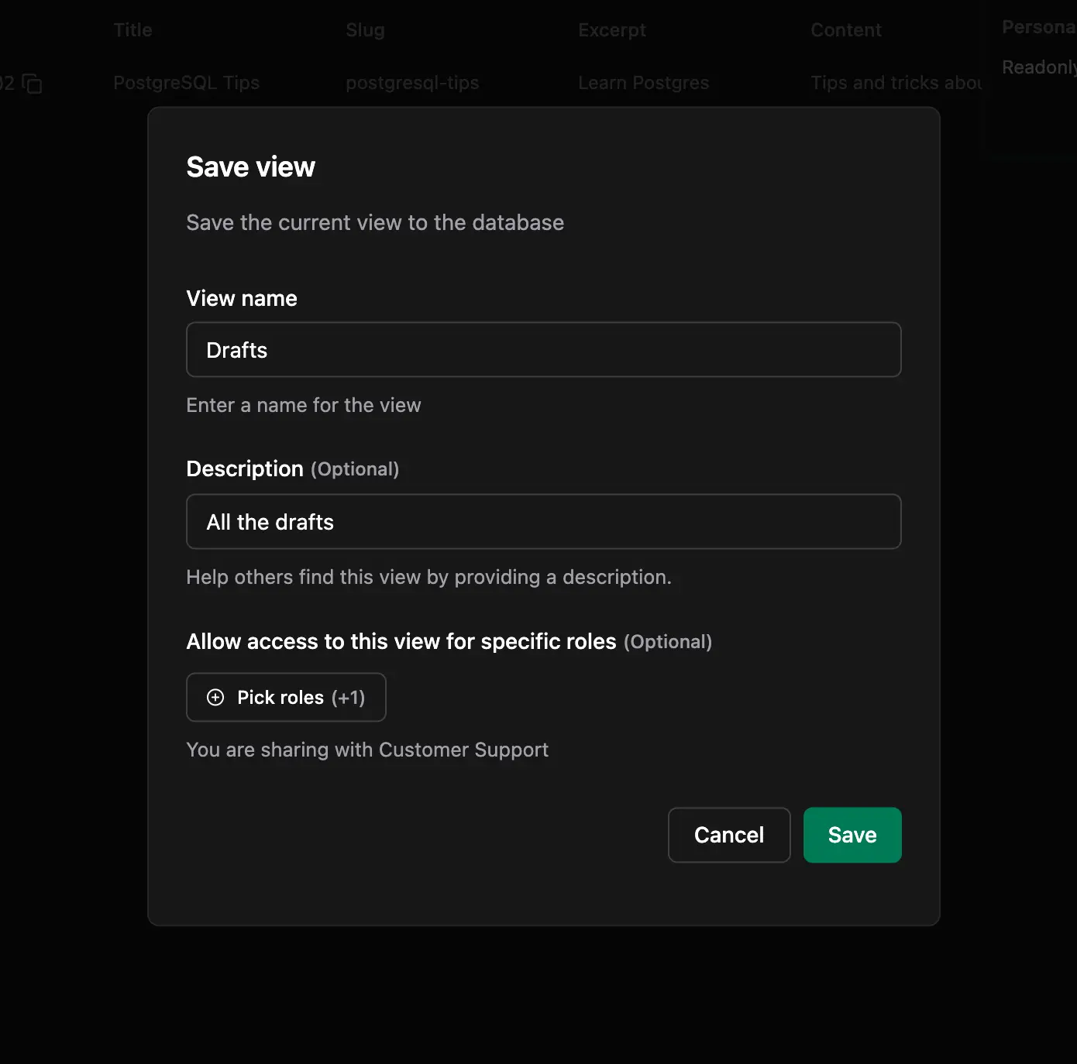Click the PostgreSQL Tips row title
Image resolution: width=1077 pixels, height=1064 pixels.
coord(186,83)
